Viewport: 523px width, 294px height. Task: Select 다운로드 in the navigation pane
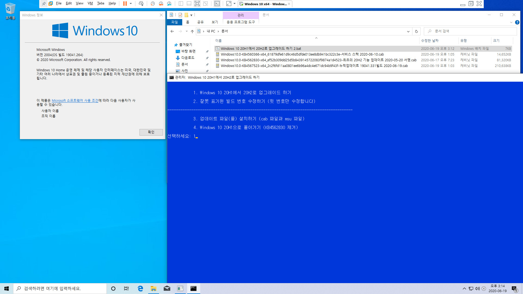[188, 58]
